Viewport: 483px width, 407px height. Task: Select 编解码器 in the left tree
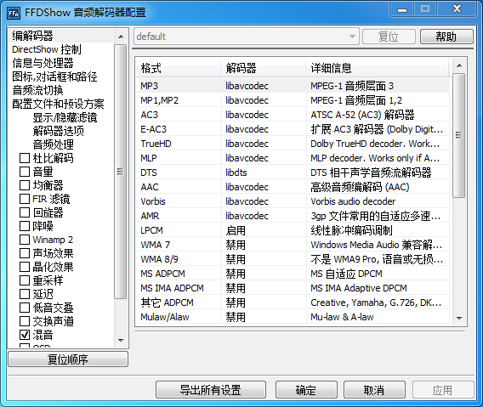click(x=32, y=36)
